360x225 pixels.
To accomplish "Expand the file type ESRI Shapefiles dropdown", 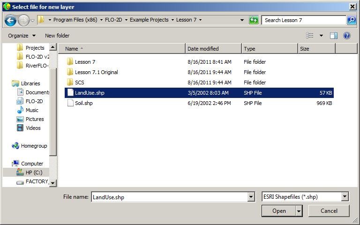I will (345, 197).
